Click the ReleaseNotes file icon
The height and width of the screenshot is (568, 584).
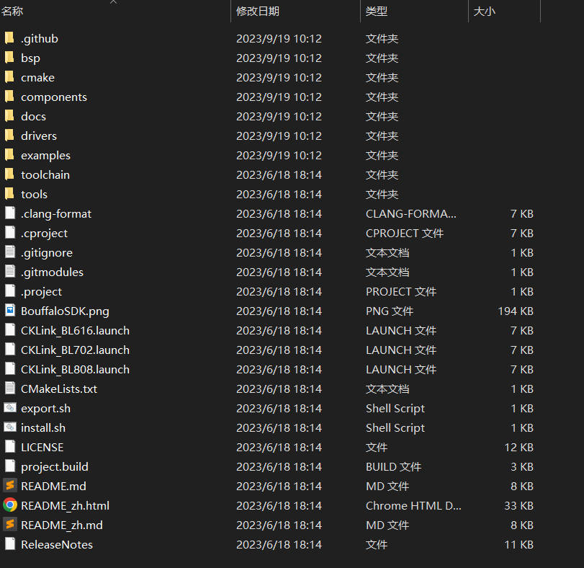click(10, 544)
